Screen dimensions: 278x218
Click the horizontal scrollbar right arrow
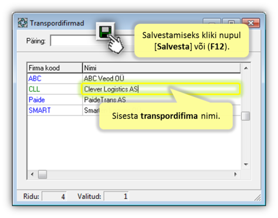(235, 174)
